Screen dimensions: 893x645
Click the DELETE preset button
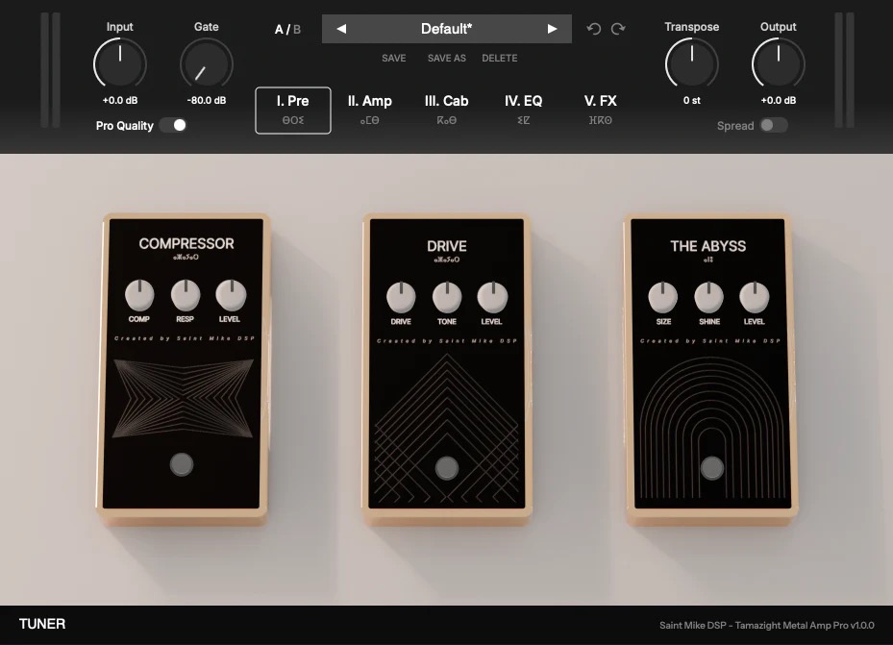tap(500, 58)
